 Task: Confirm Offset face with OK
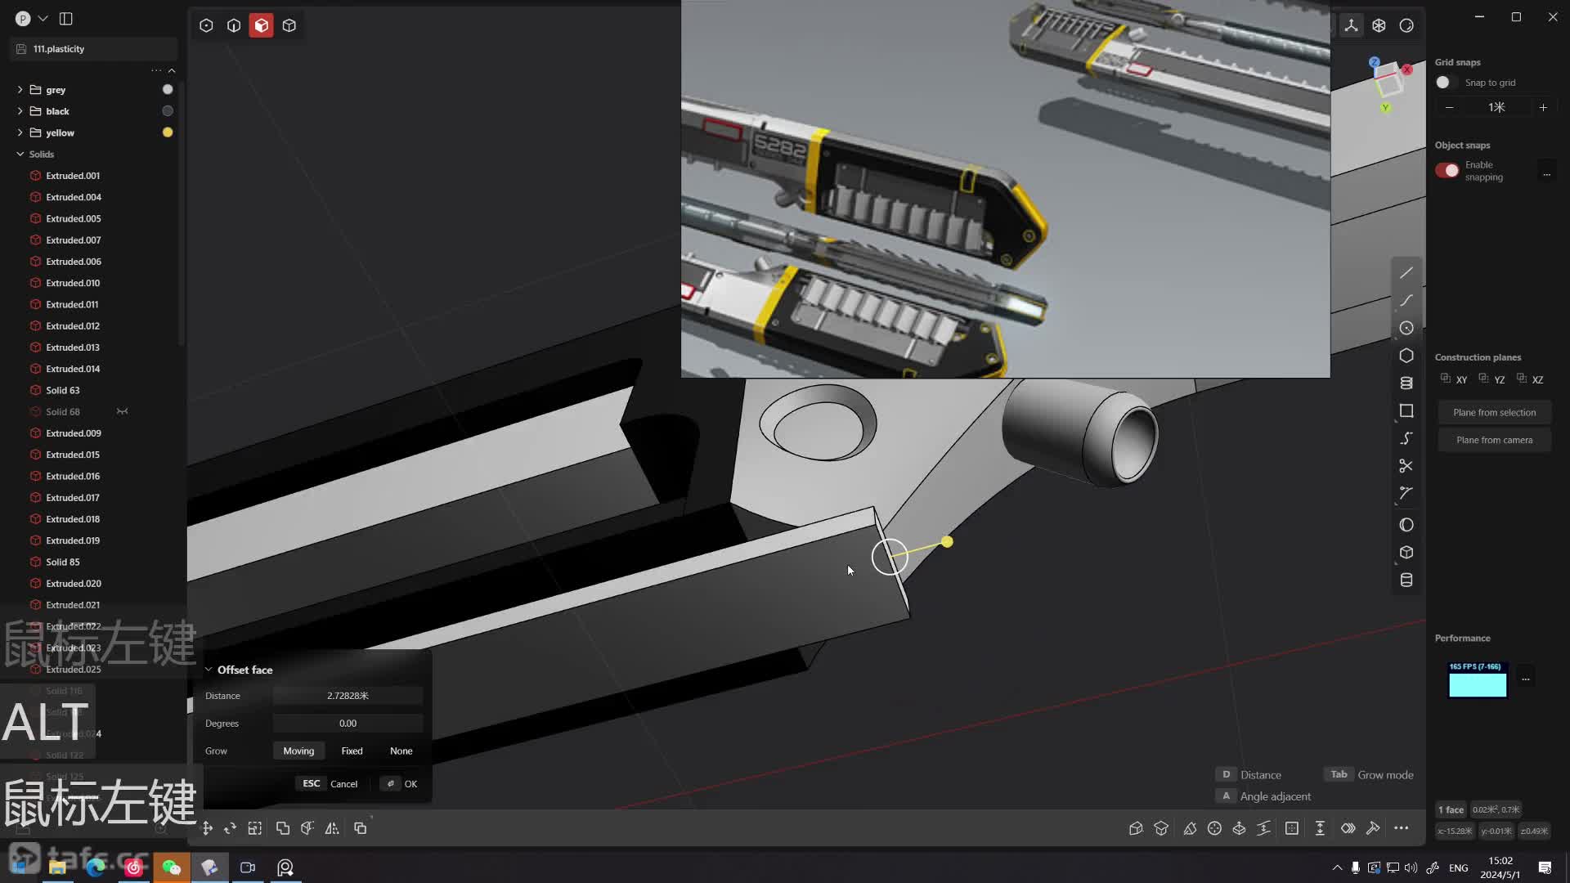click(x=401, y=783)
